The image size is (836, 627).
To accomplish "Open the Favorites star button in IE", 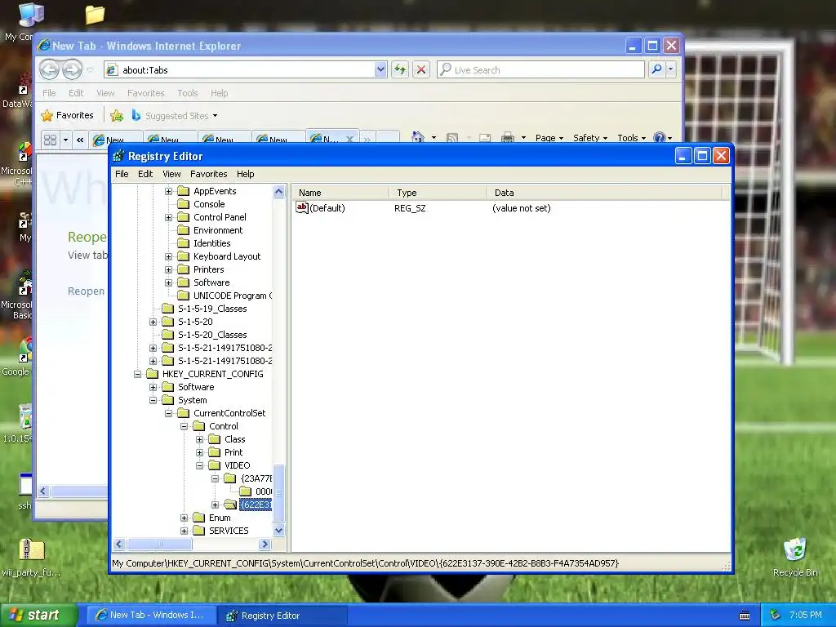I will [68, 115].
